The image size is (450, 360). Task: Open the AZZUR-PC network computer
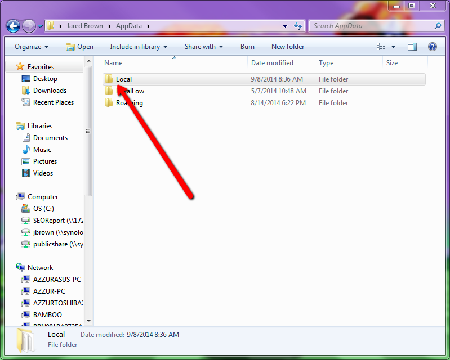[49, 291]
